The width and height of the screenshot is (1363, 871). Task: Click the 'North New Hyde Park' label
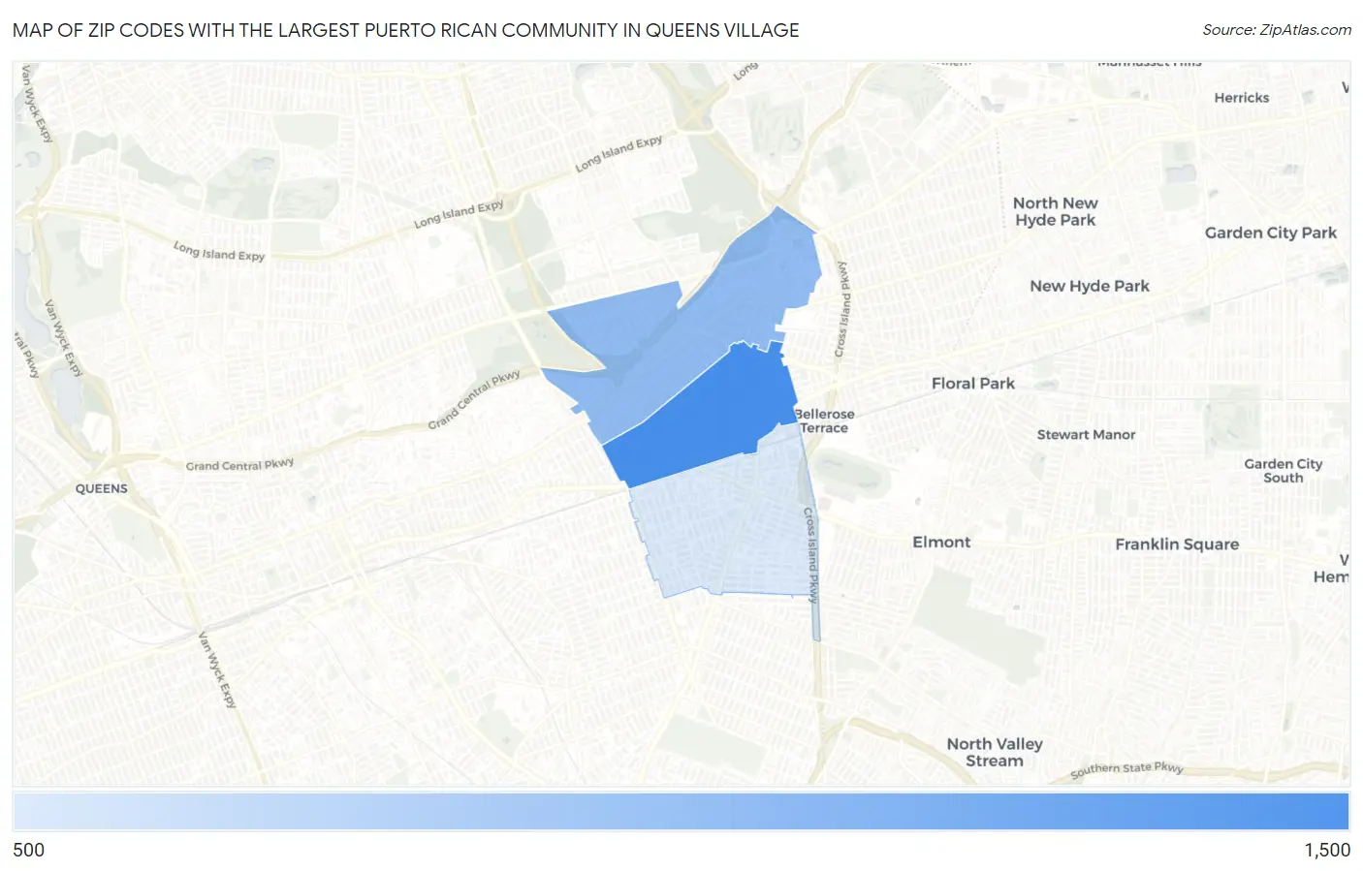(1056, 211)
